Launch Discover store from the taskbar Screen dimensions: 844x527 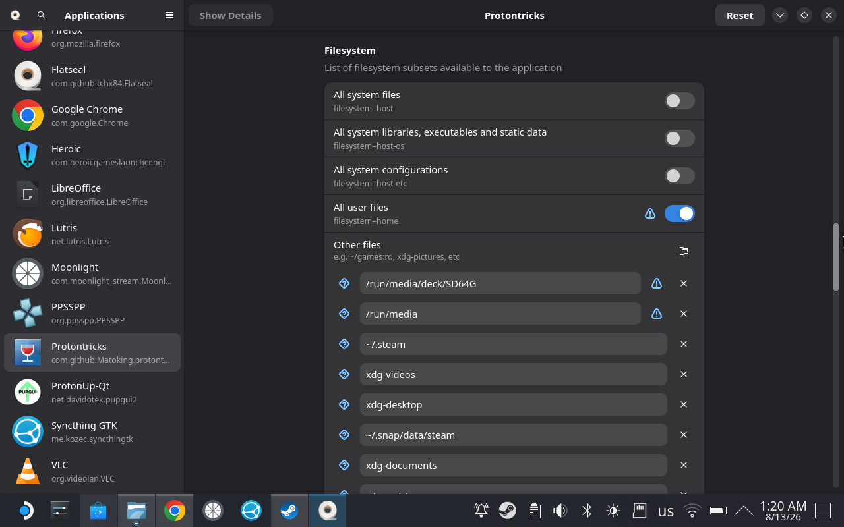coord(98,511)
